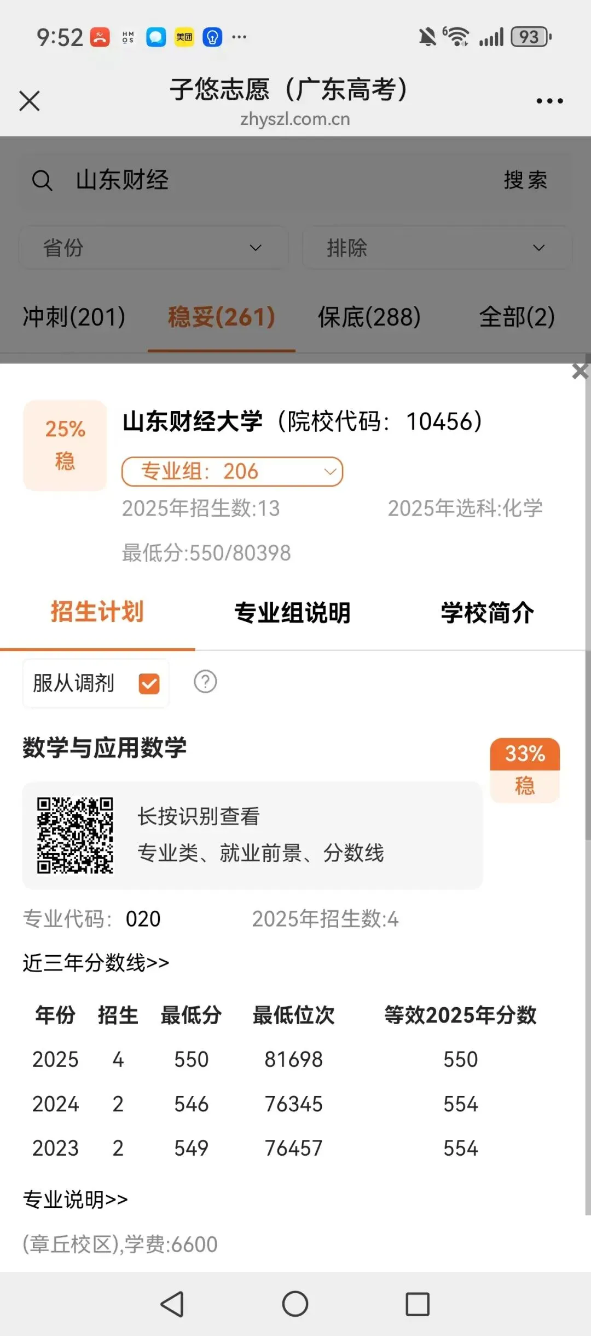
Task: Open the 专业组: 206 selector
Action: [232, 471]
